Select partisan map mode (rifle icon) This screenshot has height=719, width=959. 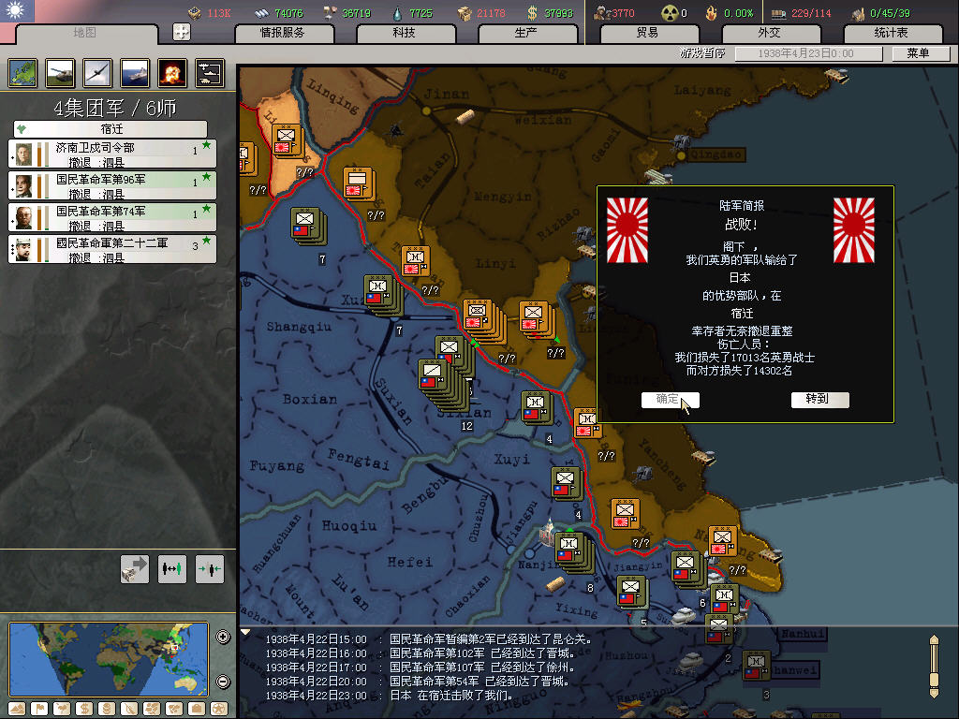(x=129, y=710)
